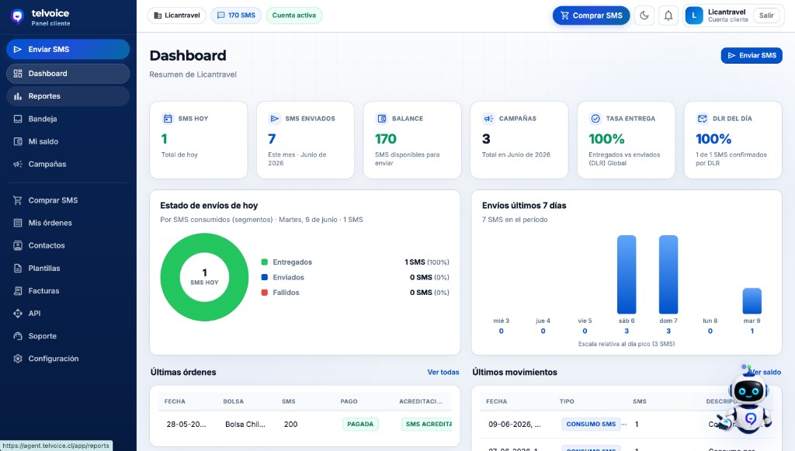This screenshot has height=451, width=795.
Task: Click the mar 9 chart bar
Action: 752,301
